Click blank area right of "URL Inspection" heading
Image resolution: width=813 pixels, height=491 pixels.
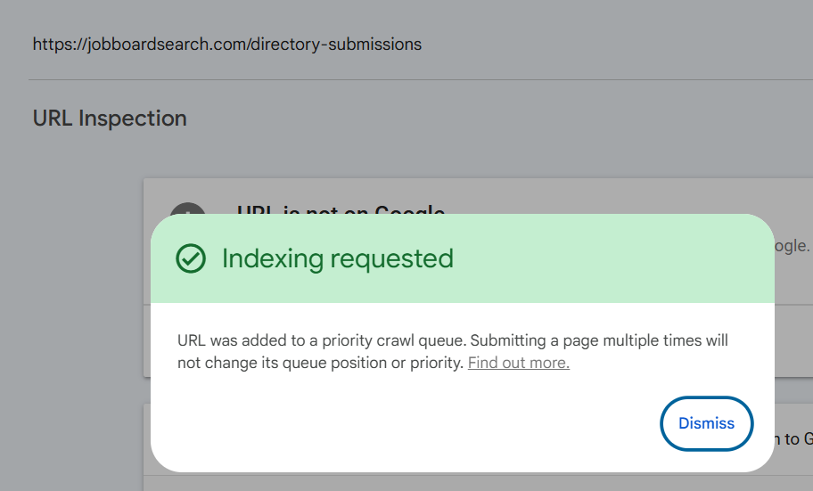(x=490, y=119)
